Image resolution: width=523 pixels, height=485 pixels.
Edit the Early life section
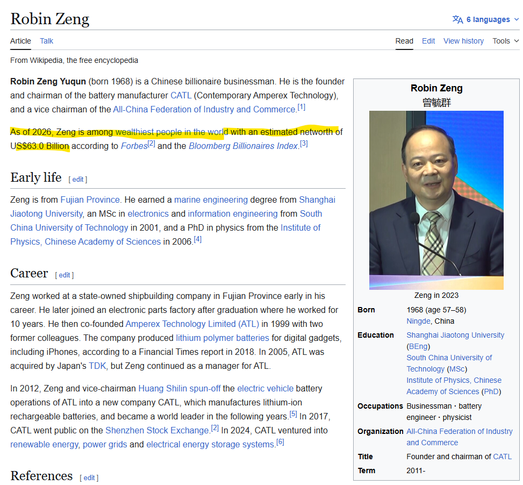[x=78, y=180]
